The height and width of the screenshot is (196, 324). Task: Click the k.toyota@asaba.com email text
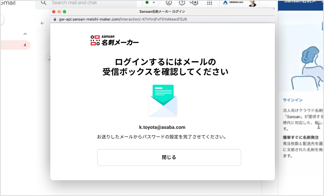tap(162, 127)
